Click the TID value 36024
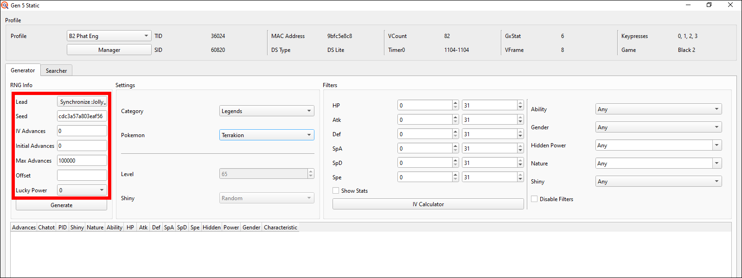Image resolution: width=742 pixels, height=278 pixels. 218,36
